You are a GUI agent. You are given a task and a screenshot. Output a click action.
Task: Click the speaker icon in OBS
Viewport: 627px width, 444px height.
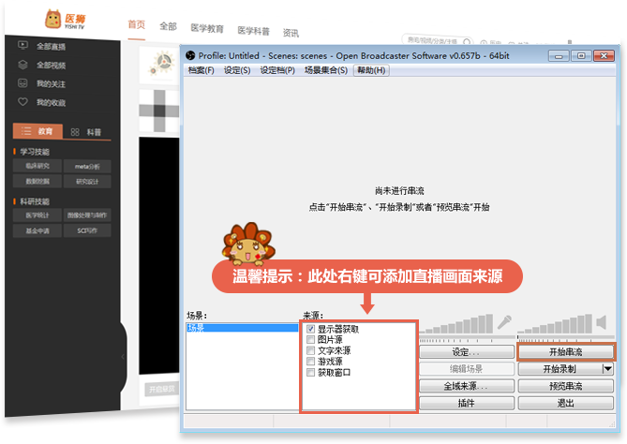tap(602, 322)
